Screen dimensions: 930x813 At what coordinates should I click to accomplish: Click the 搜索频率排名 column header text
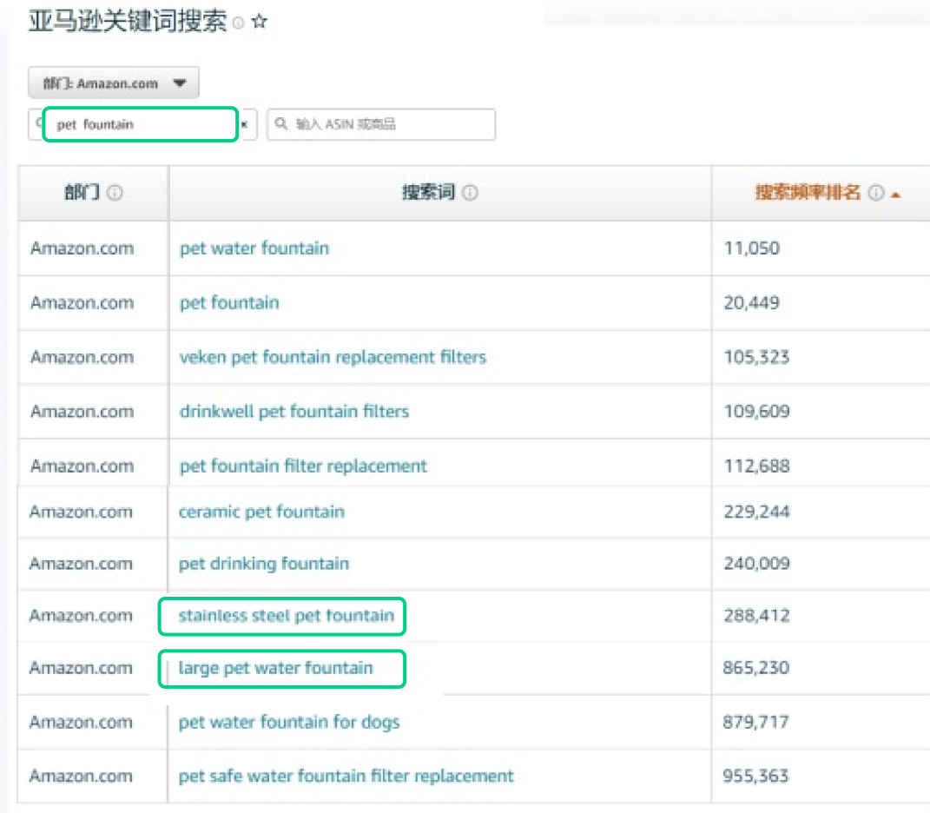(x=808, y=193)
